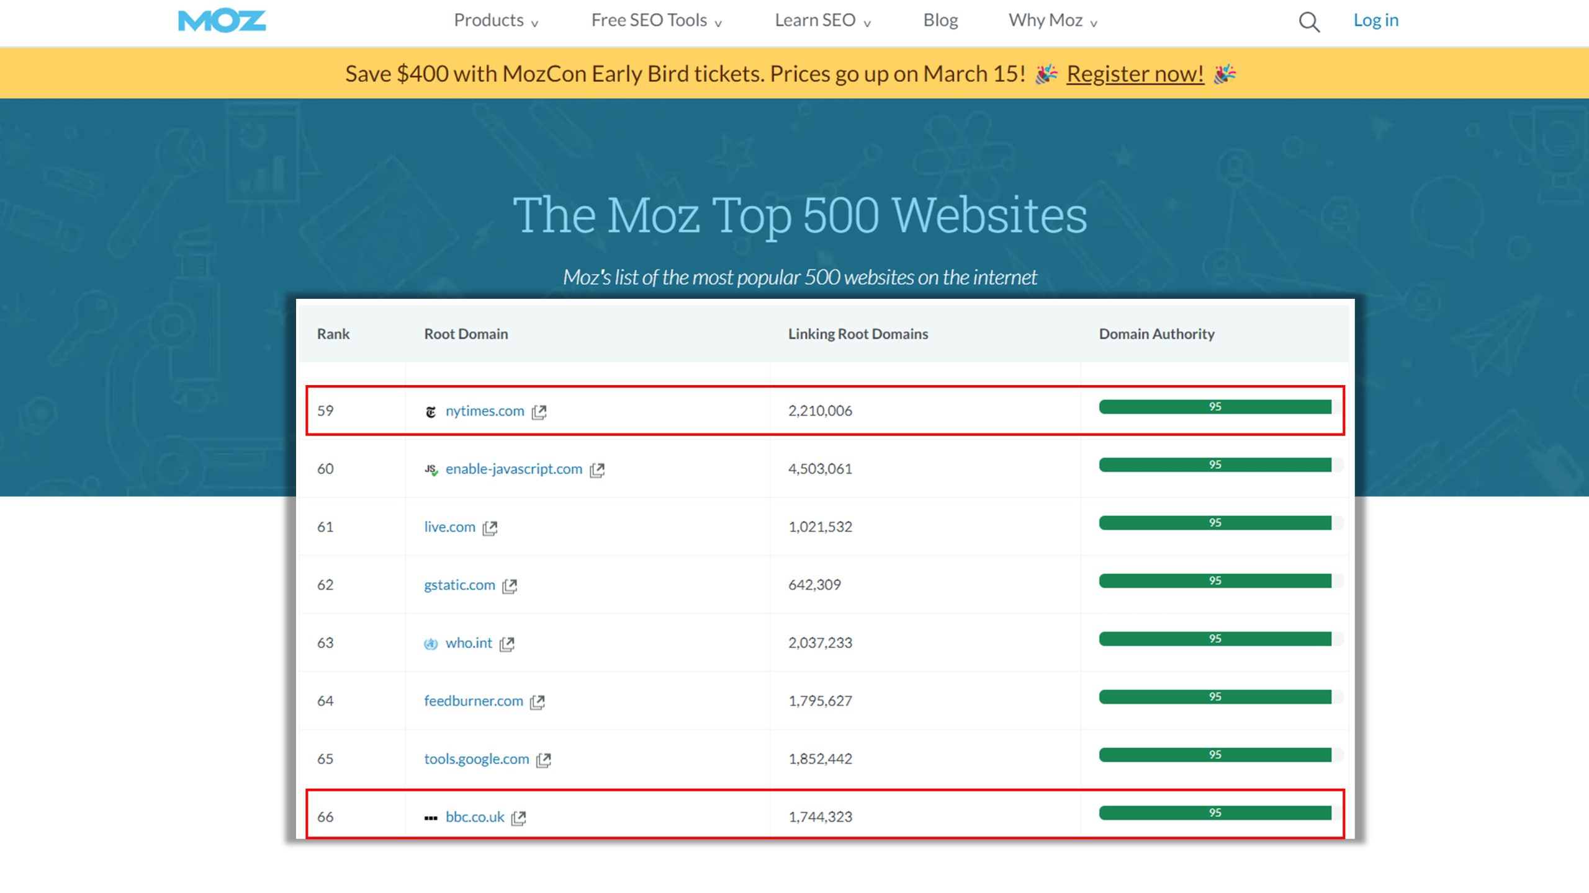
Task: Open the nytimes.com domain link
Action: coord(485,411)
